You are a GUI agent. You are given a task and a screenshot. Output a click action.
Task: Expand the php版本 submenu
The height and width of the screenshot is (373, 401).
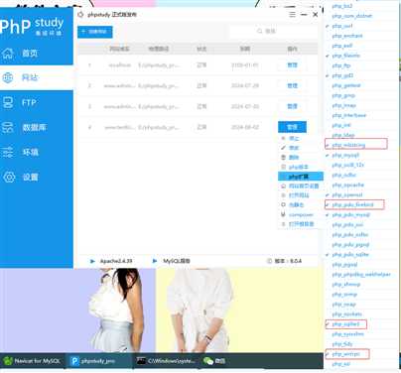click(299, 167)
